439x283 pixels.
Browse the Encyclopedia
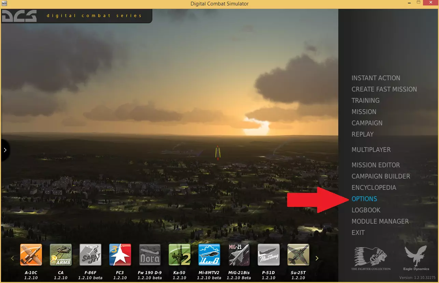click(x=374, y=188)
